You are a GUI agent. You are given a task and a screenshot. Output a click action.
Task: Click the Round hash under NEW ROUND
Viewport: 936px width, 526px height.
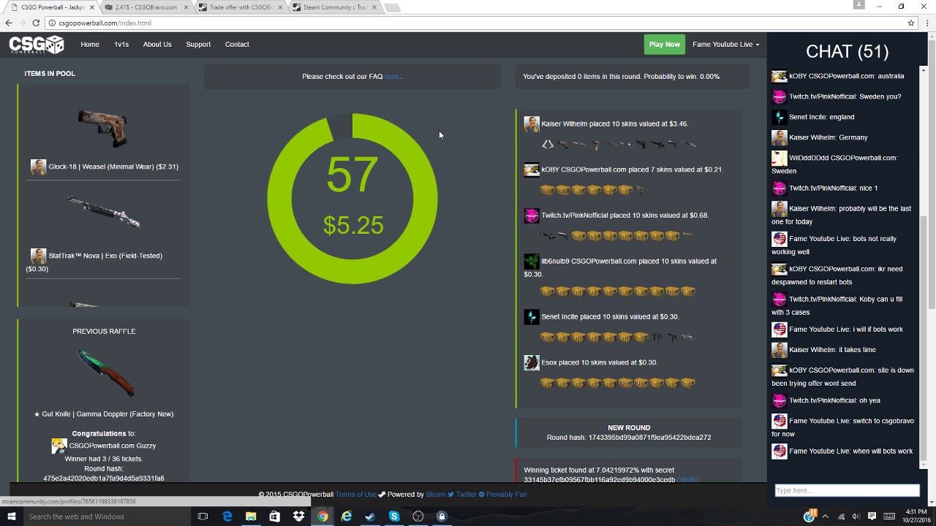pyautogui.click(x=629, y=438)
